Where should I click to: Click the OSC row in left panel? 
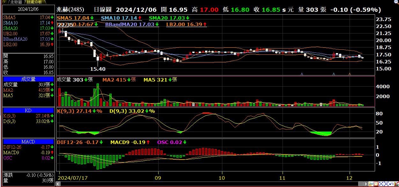[28, 158]
